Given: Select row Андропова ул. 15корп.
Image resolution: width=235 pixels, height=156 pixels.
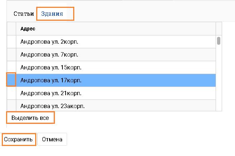Looking at the screenshot, I should point(116,68).
